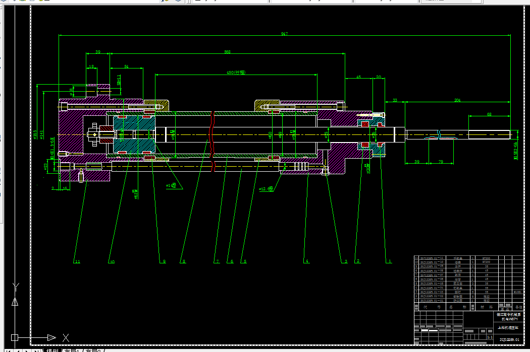Select part balloon number 8
The height and width of the screenshot is (352, 530).
184,261
